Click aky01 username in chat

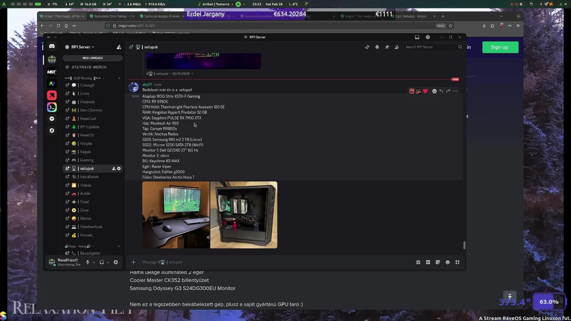coord(147,84)
